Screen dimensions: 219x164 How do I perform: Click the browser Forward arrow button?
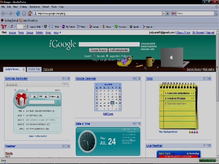click(x=11, y=14)
